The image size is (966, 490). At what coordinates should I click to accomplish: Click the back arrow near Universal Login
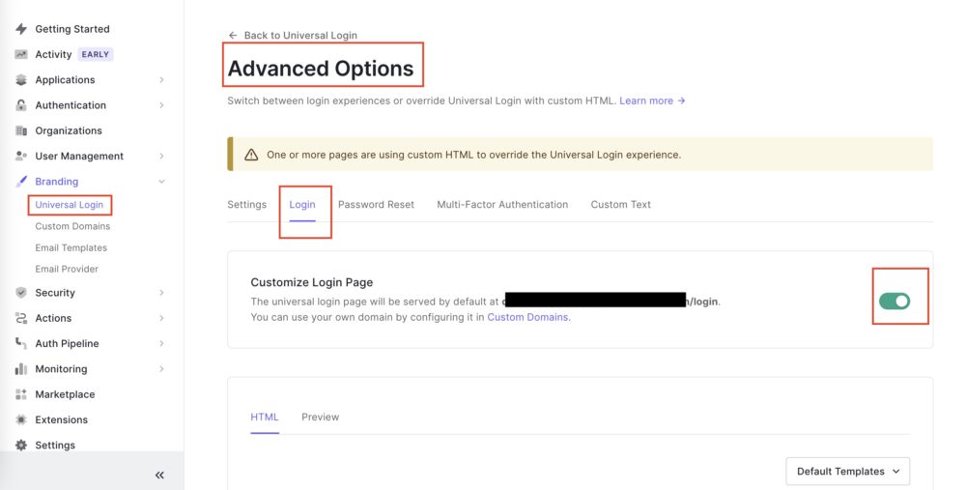[x=233, y=35]
